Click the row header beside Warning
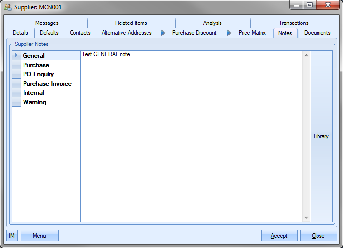 (16, 102)
